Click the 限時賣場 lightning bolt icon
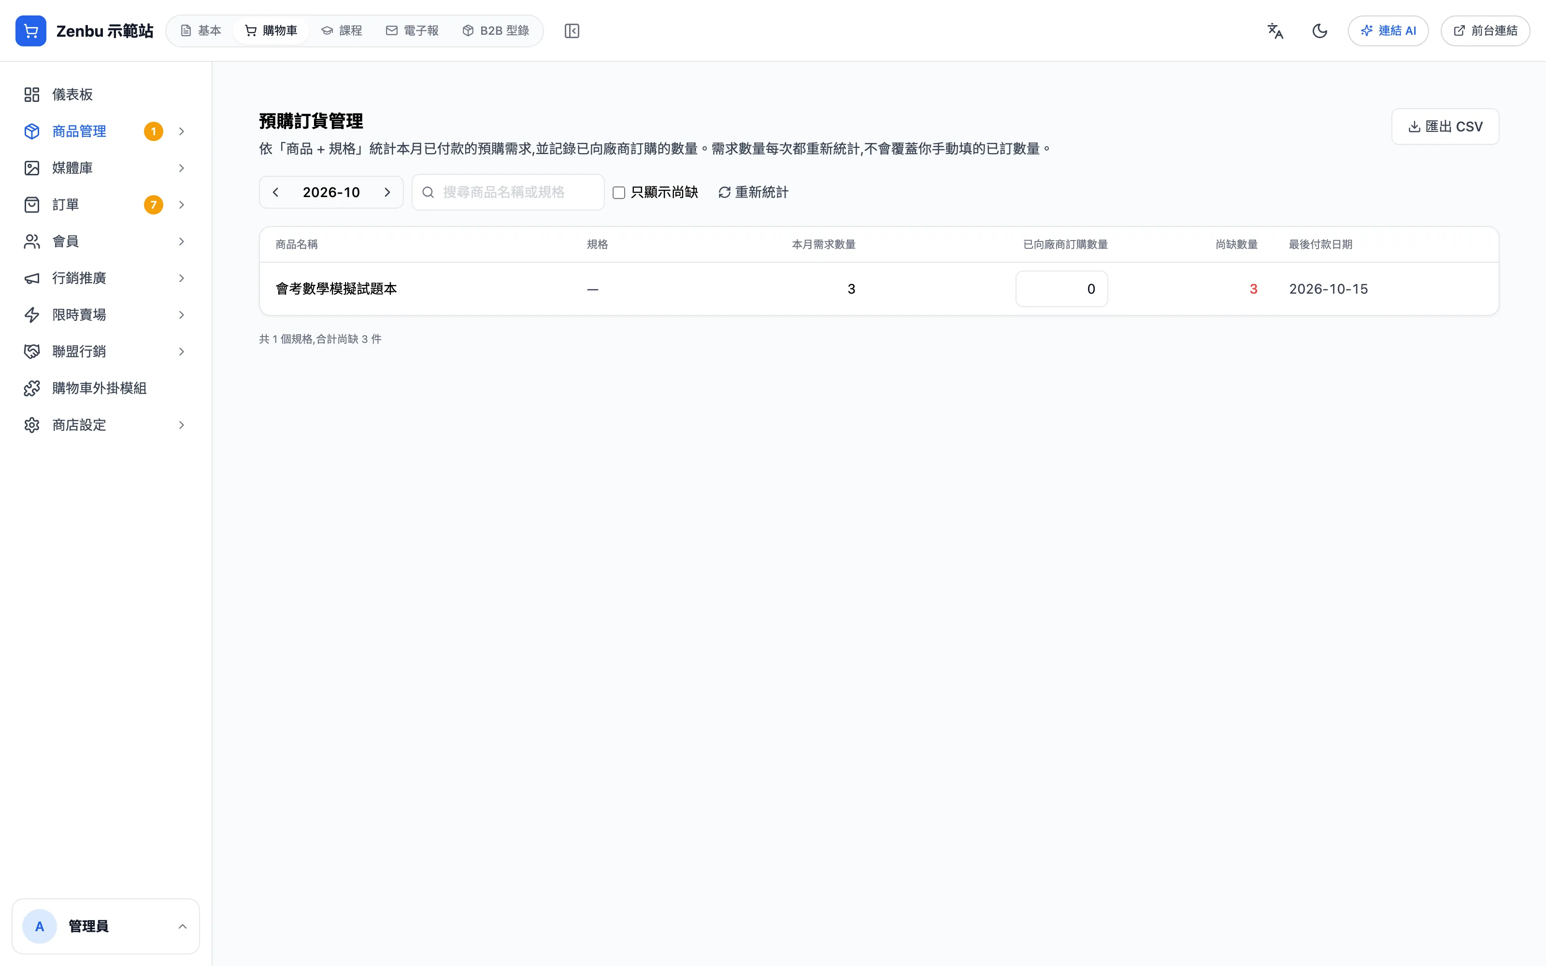Screen dimensions: 1546x966 [32, 315]
